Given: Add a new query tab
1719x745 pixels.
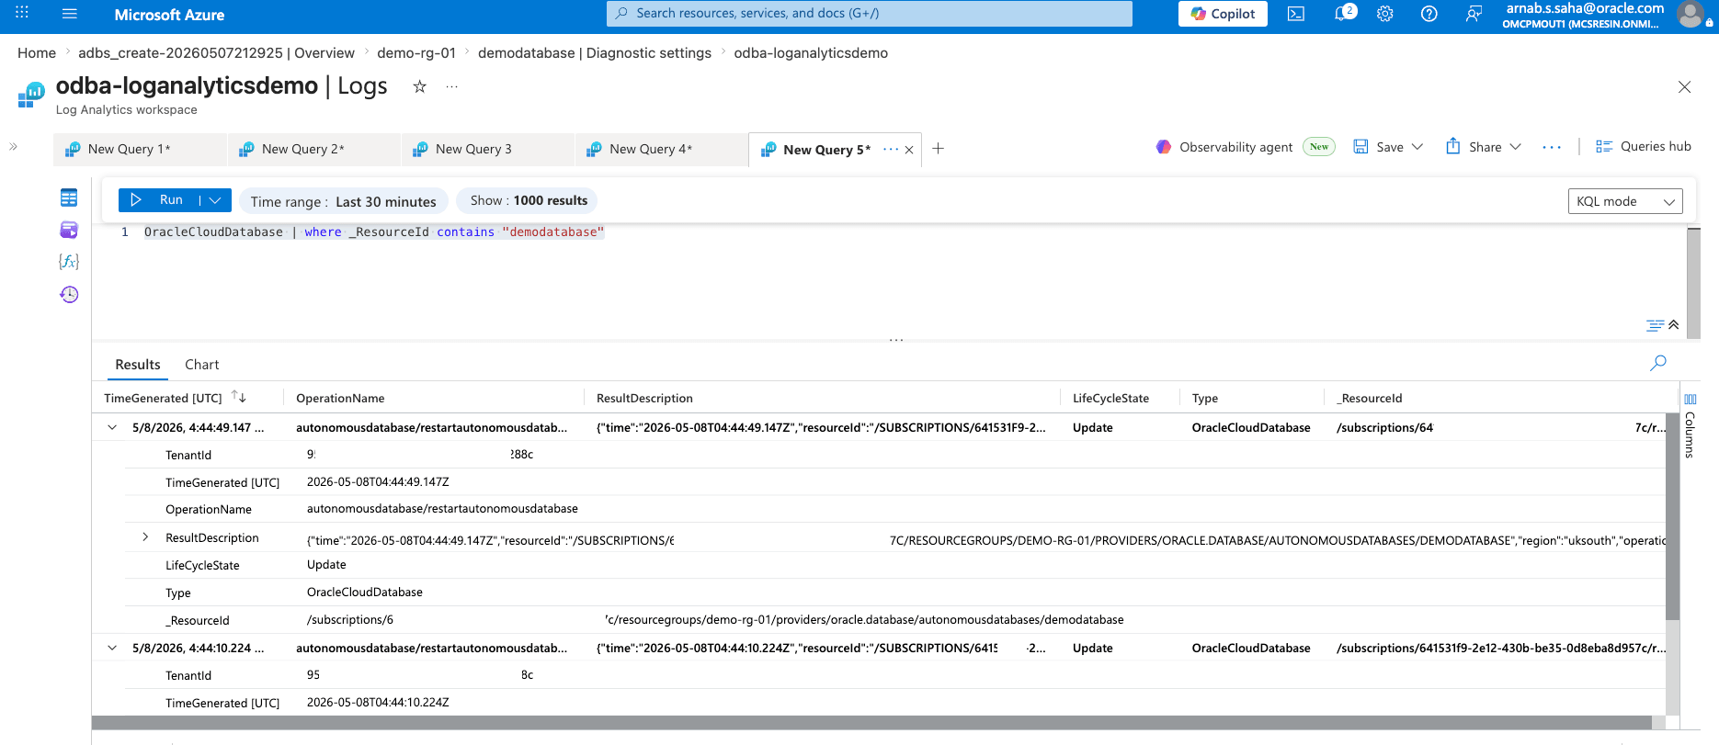Looking at the screenshot, I should click(x=938, y=148).
